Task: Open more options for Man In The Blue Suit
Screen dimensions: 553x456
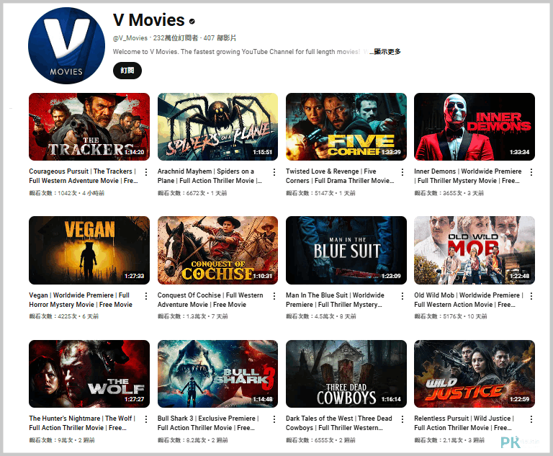Action: [402, 296]
